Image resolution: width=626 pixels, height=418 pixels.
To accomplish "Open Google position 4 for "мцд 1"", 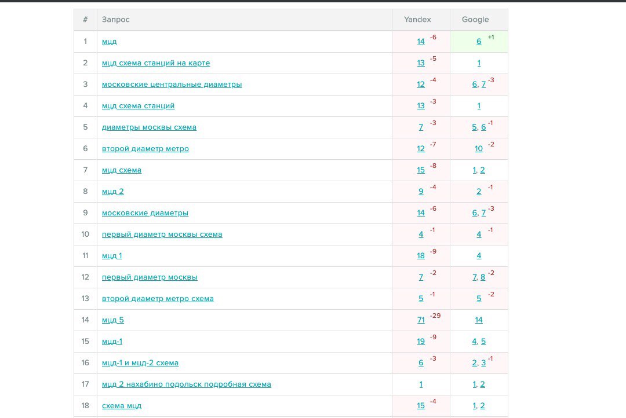I will [x=479, y=256].
